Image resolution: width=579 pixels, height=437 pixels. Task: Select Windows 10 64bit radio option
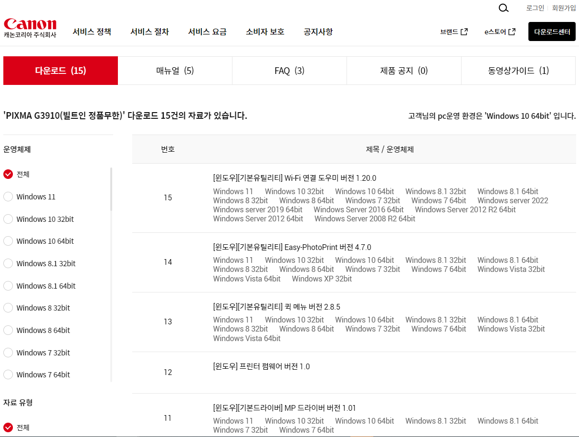[x=8, y=241]
